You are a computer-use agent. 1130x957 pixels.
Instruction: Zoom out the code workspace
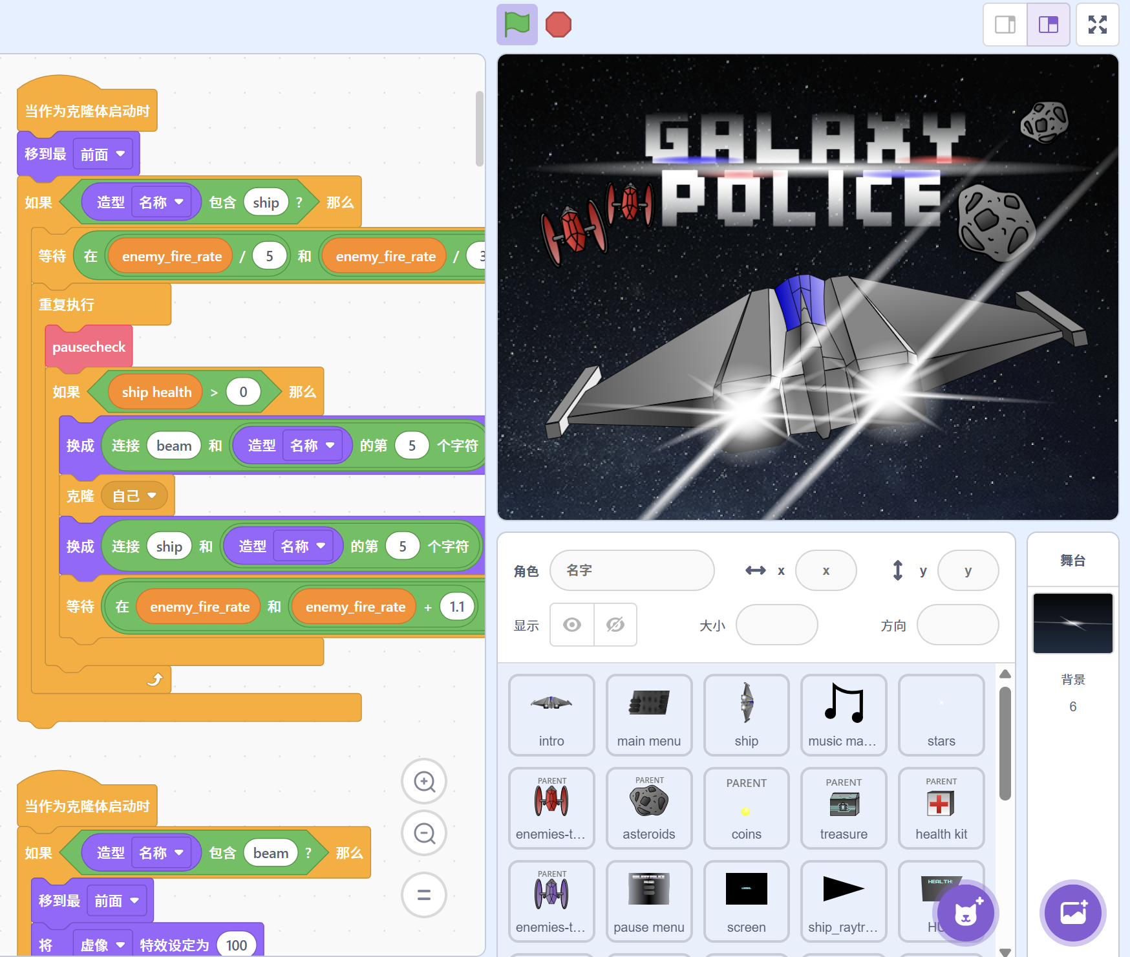424,833
